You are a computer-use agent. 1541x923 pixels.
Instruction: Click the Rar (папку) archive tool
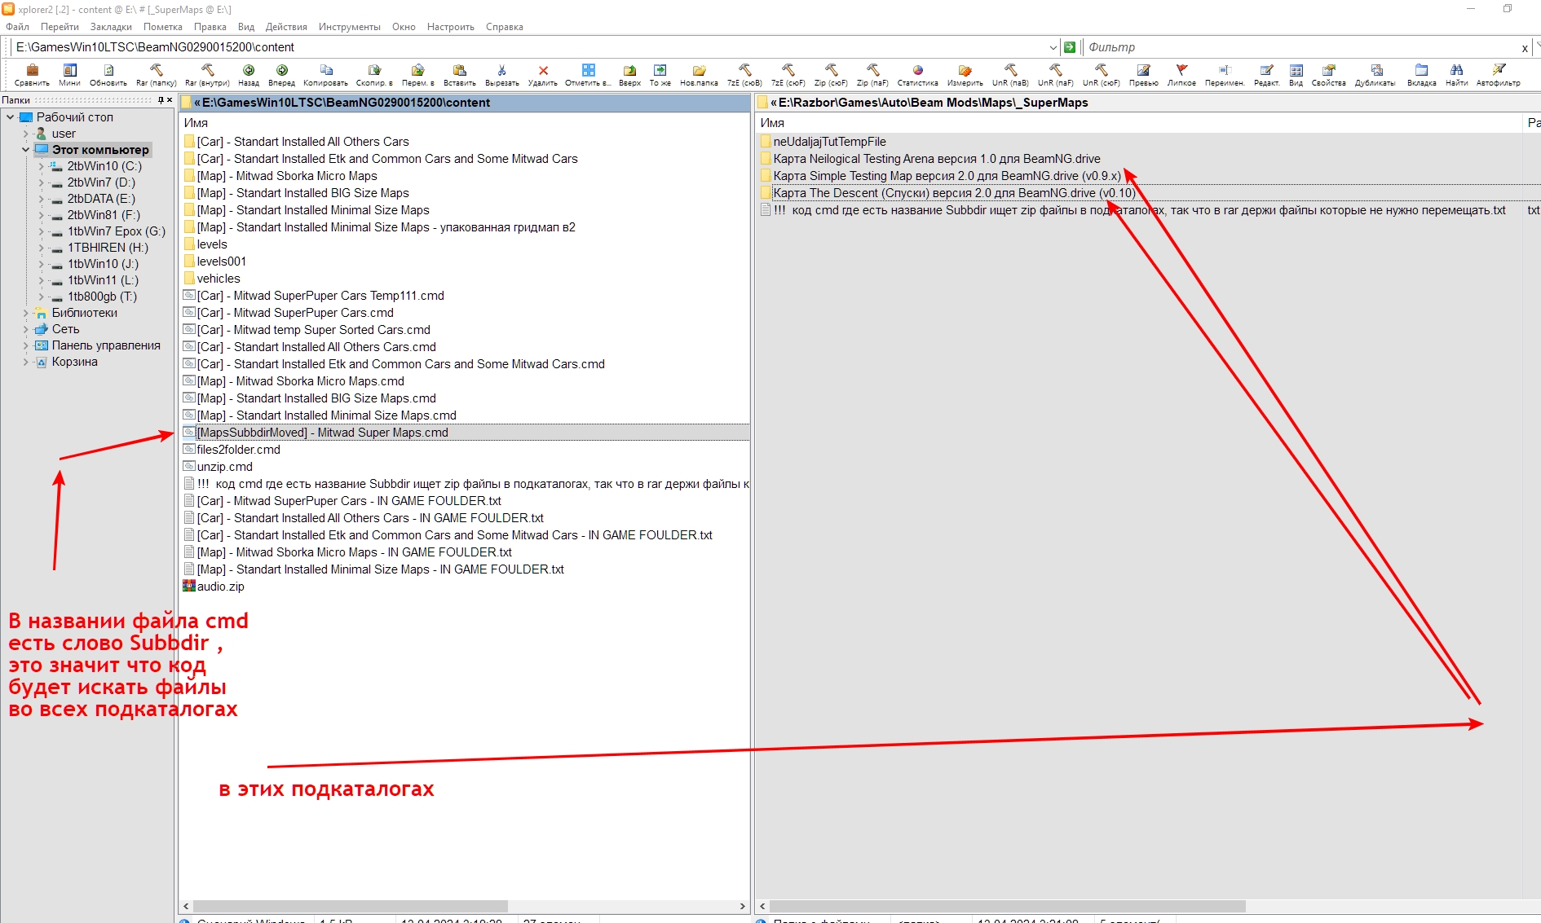tap(157, 74)
